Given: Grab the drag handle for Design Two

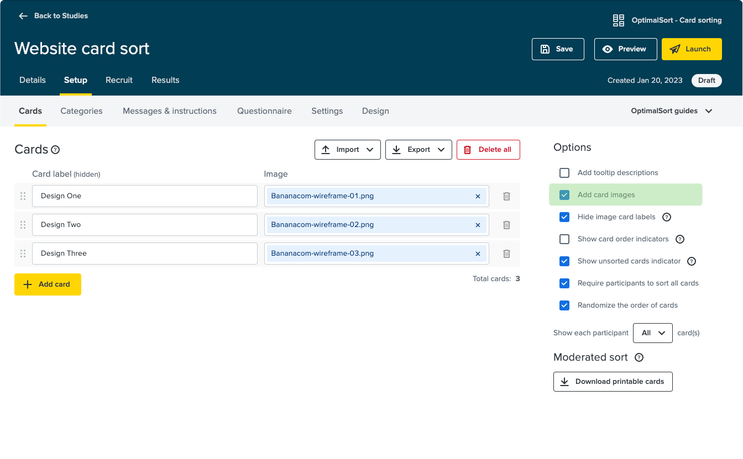Looking at the screenshot, I should (23, 225).
